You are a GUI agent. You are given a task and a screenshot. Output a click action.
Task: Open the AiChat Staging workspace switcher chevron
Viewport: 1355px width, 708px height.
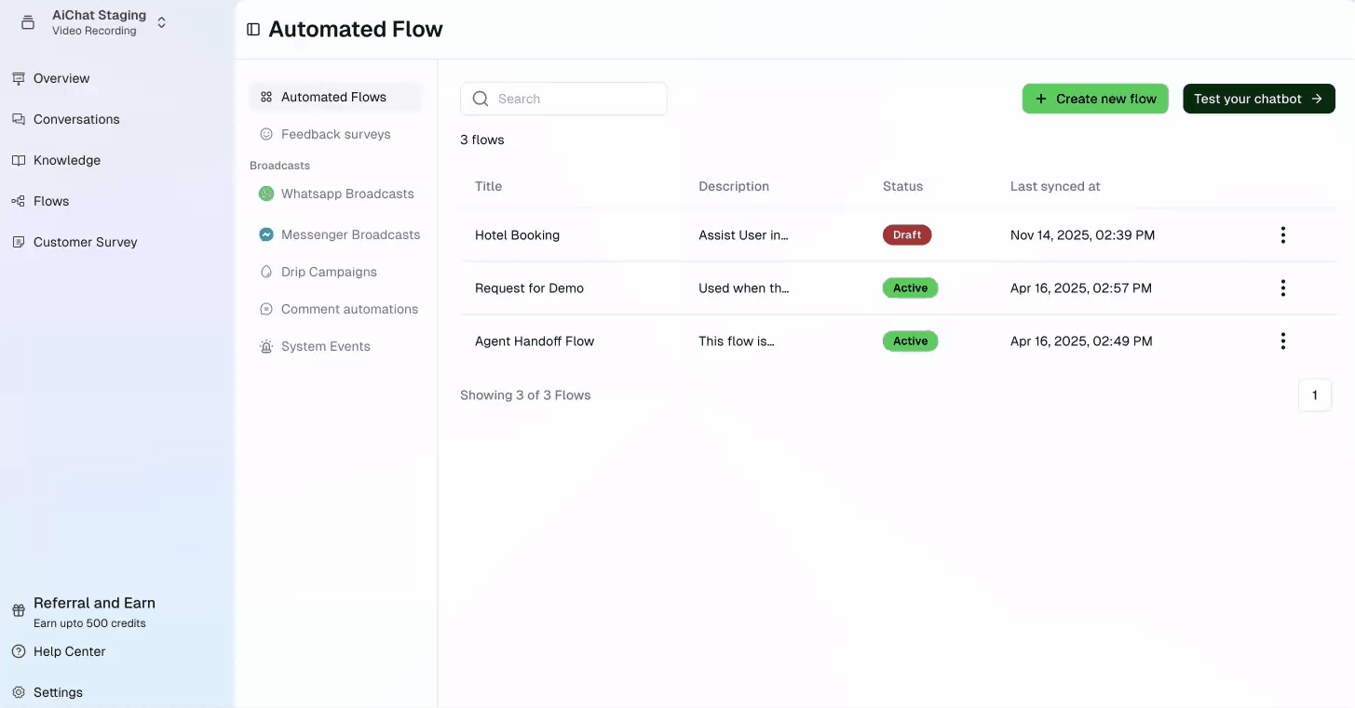[162, 22]
